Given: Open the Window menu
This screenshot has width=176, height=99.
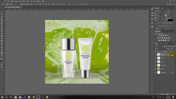Looking at the screenshot, I should [x=38, y=1].
